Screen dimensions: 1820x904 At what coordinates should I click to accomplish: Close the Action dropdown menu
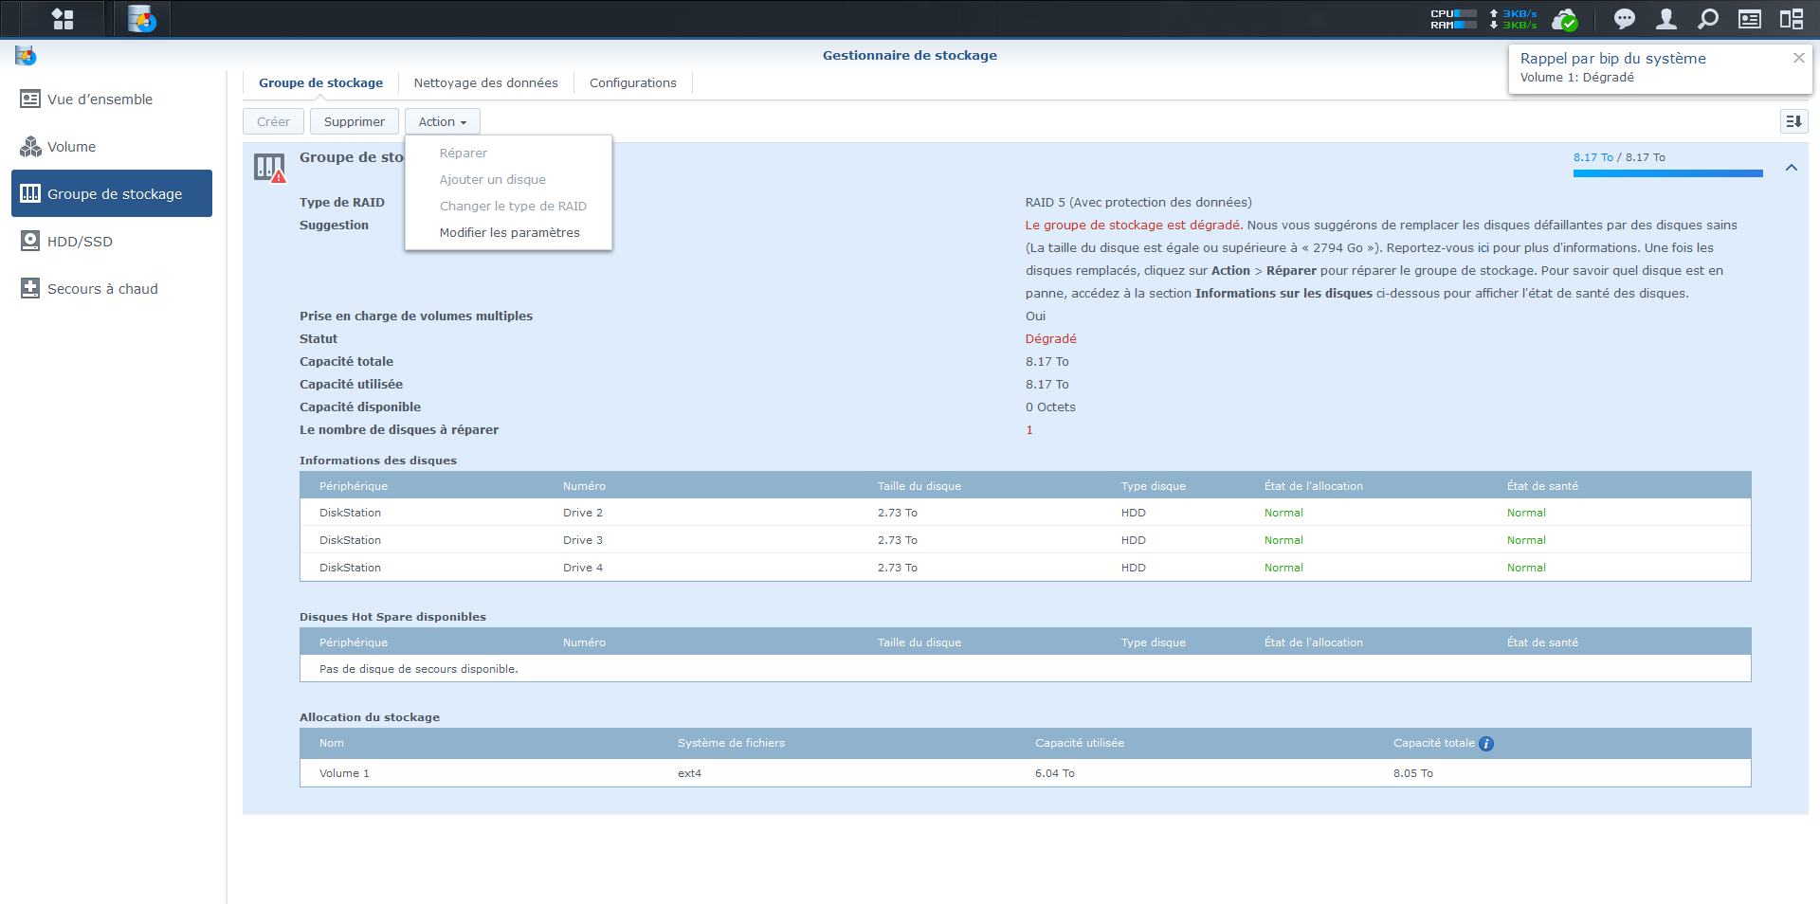[442, 121]
